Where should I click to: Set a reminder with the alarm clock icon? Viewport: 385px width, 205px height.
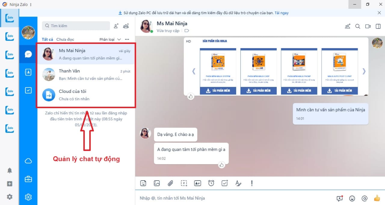[211, 183]
